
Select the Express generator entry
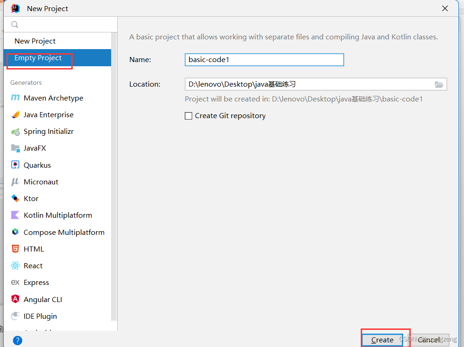pos(57,283)
